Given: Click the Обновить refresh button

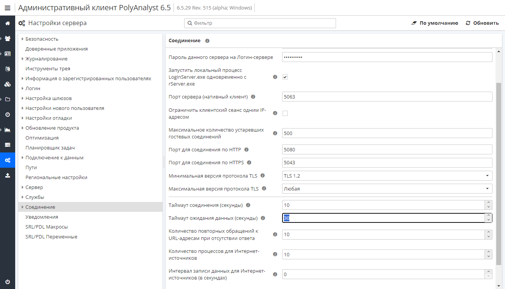Looking at the screenshot, I should (x=482, y=23).
